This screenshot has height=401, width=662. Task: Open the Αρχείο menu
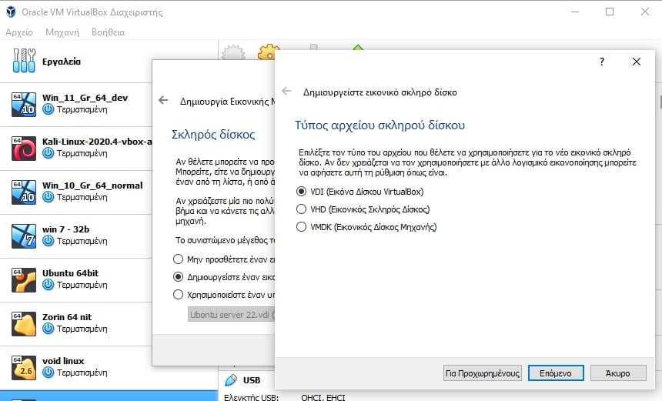pyautogui.click(x=19, y=32)
